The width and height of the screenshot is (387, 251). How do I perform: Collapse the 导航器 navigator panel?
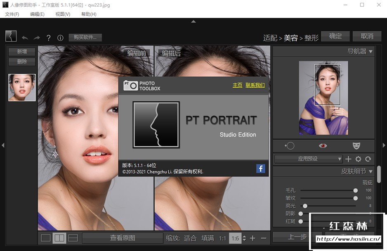(370, 52)
